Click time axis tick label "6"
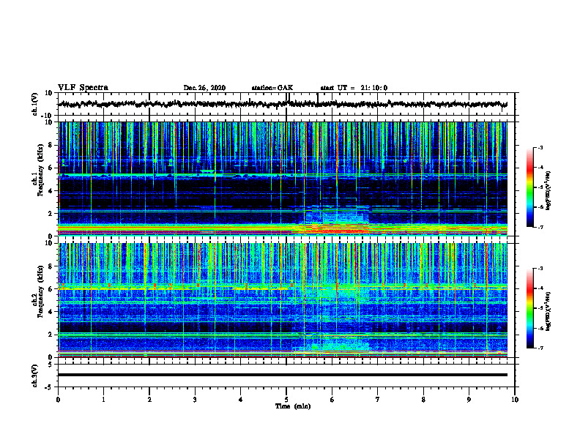Screen dimensions: 580x448 [332, 400]
